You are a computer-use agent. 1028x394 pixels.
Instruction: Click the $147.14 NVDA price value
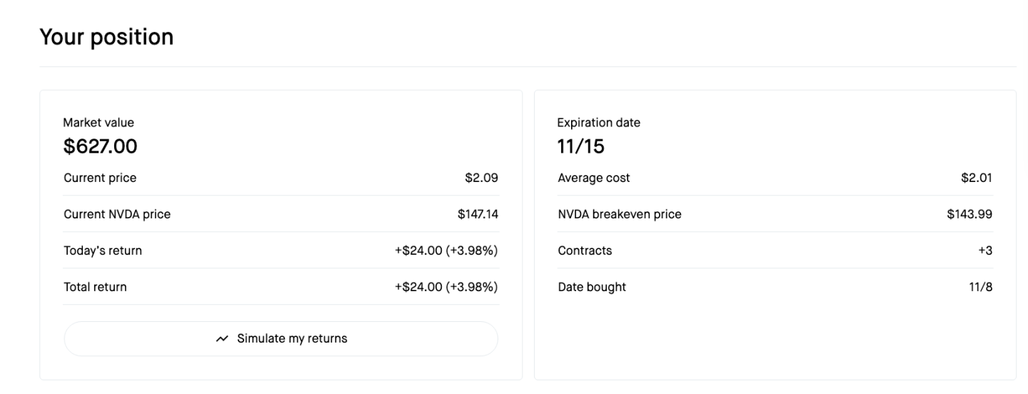478,214
